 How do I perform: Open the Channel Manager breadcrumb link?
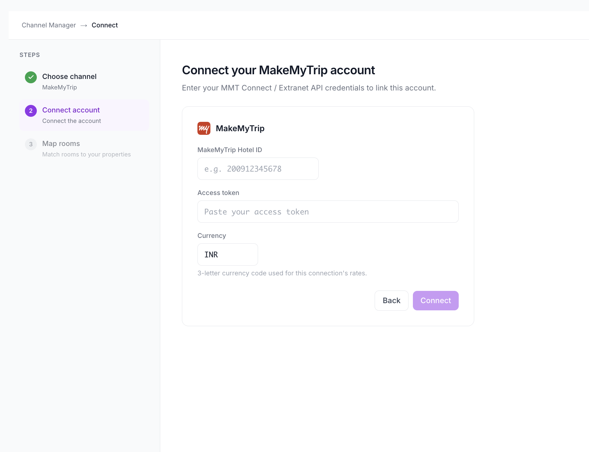[49, 25]
